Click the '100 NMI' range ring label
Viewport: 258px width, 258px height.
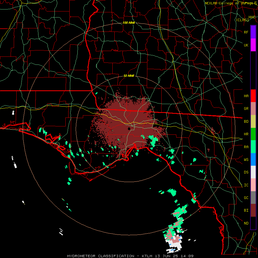pyautogui.click(x=129, y=23)
